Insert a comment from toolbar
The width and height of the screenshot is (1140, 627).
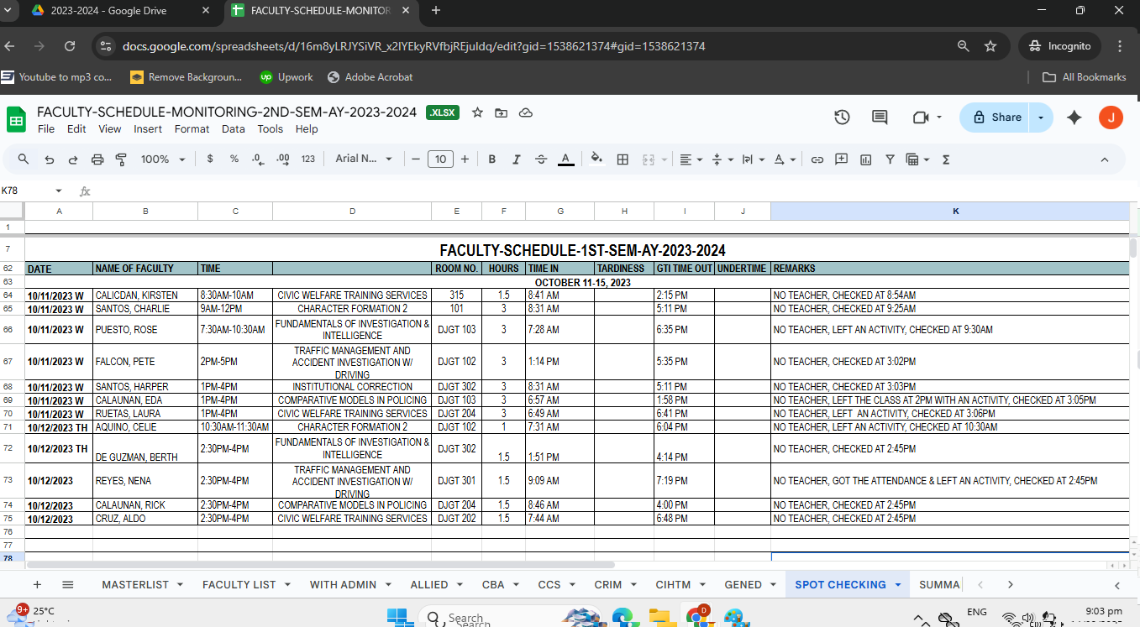(x=841, y=159)
